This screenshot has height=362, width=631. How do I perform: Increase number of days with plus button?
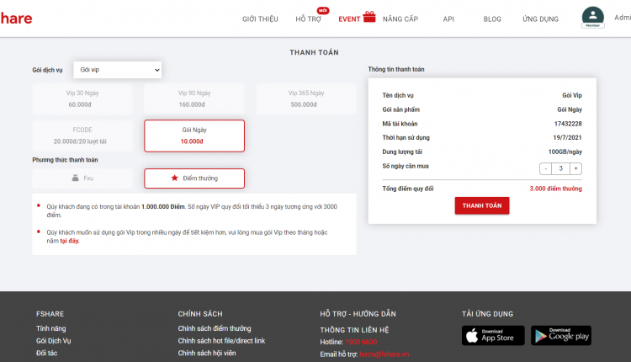click(x=575, y=168)
